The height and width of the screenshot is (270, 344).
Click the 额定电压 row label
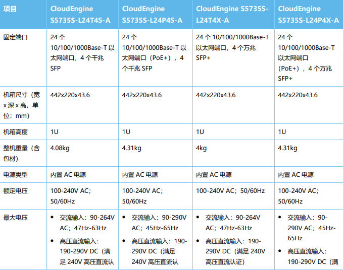click(x=16, y=191)
